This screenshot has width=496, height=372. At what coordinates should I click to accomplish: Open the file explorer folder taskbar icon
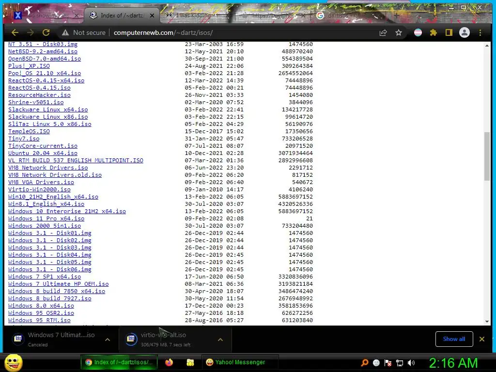pos(190,362)
